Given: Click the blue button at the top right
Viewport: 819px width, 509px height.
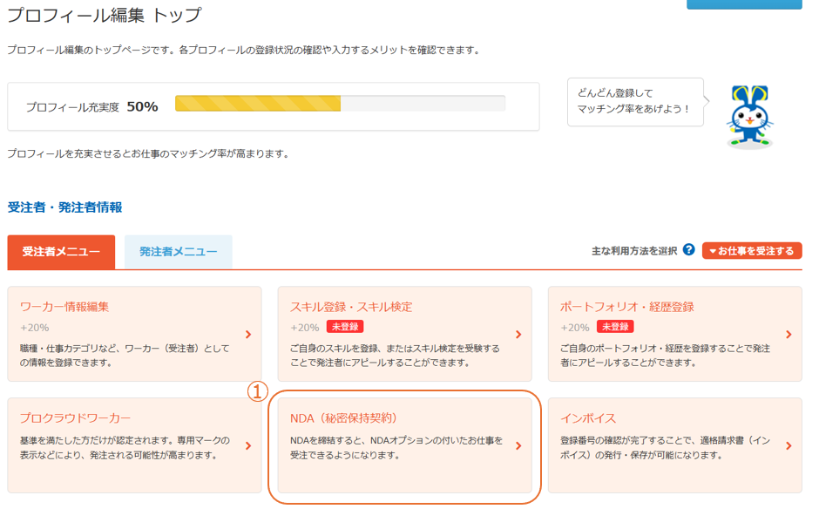Looking at the screenshot, I should pyautogui.click(x=744, y=4).
